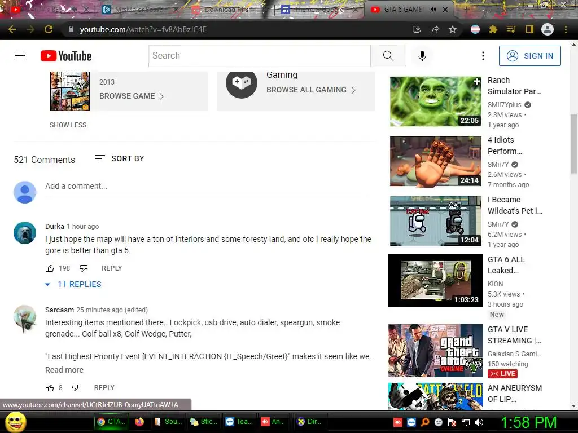578x433 pixels.
Task: Reply to Durka's comment
Action: point(112,268)
